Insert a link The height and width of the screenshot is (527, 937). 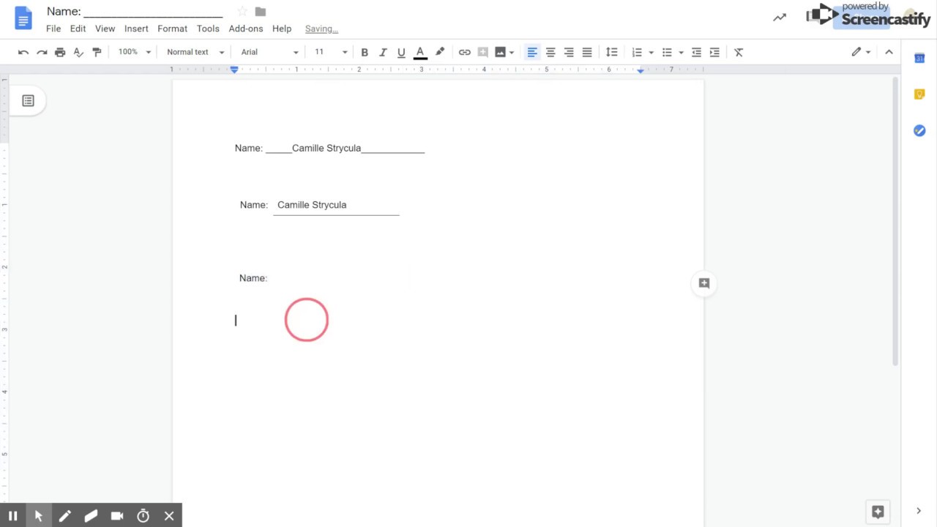pyautogui.click(x=465, y=52)
